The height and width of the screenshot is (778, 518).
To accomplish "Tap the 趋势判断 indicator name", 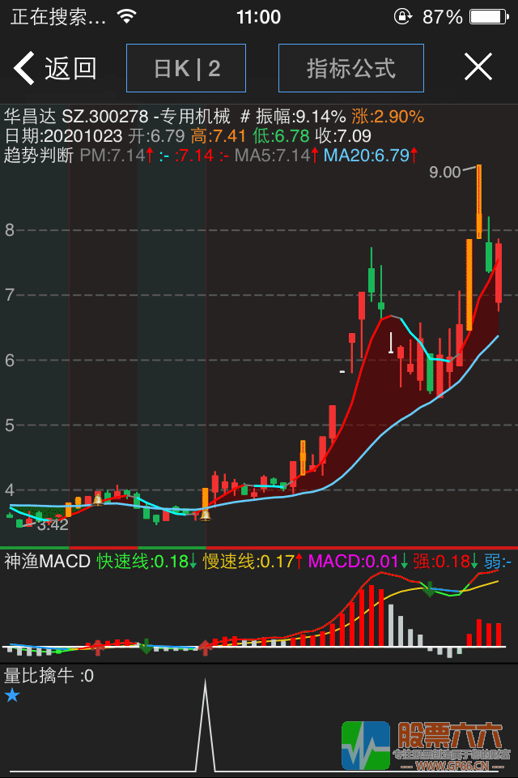I will coord(39,156).
